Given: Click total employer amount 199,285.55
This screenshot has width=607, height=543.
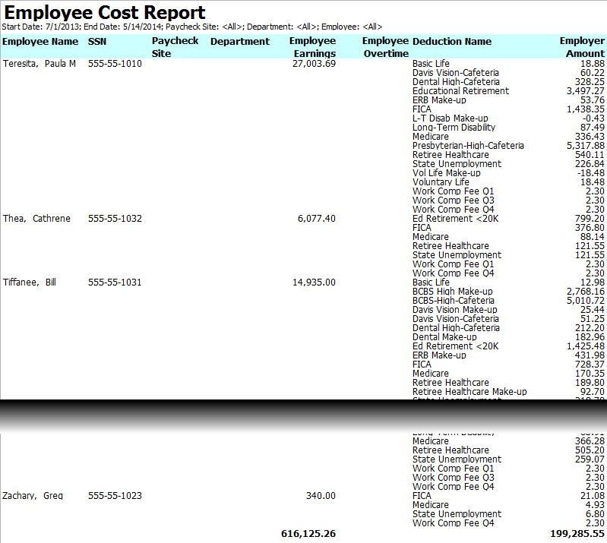Looking at the screenshot, I should 577,534.
